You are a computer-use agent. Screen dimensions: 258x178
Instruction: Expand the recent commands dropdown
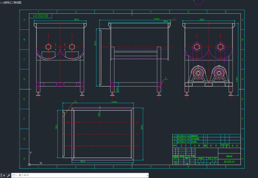coord(14,176)
